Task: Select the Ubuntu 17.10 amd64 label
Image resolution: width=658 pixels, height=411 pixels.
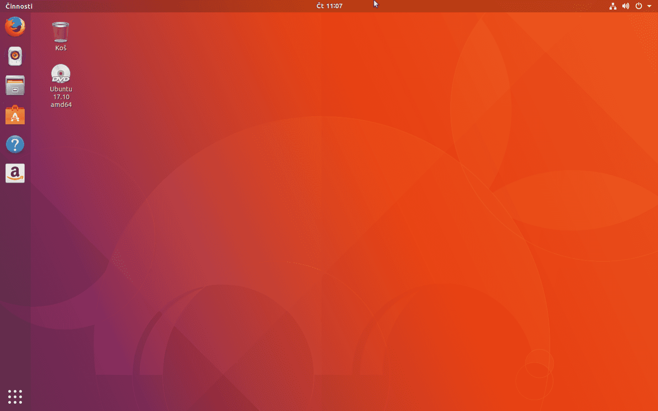Action: 61,96
